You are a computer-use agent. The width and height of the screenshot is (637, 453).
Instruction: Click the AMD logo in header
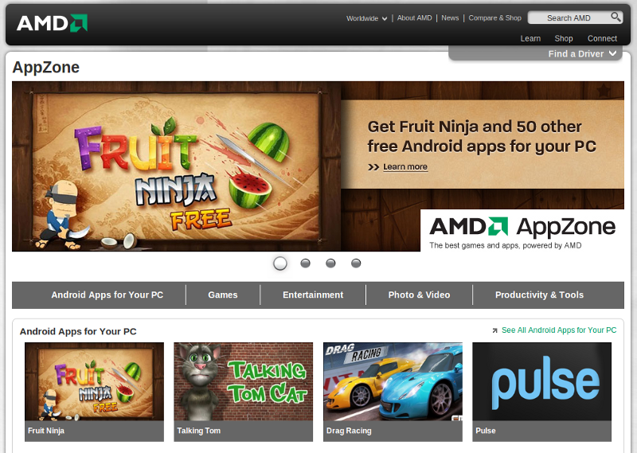(x=52, y=23)
